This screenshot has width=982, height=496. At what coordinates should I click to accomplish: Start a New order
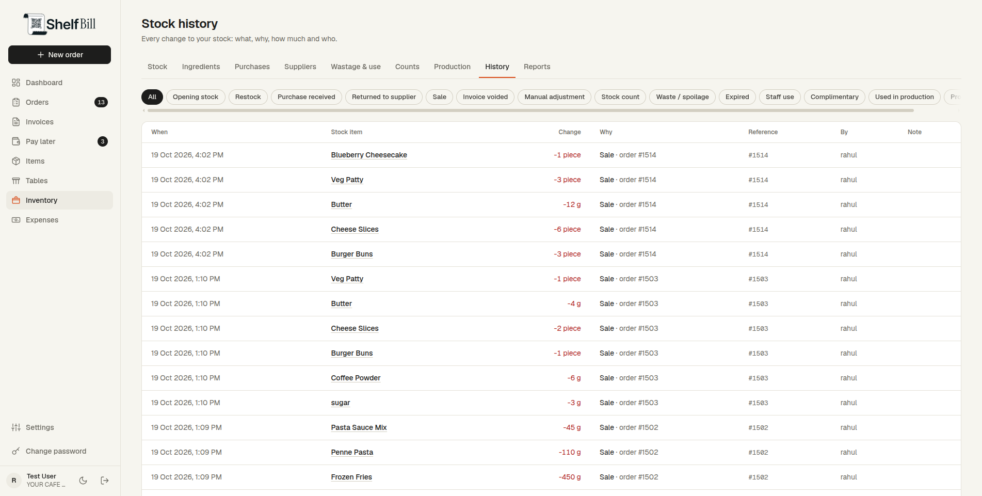tap(59, 55)
